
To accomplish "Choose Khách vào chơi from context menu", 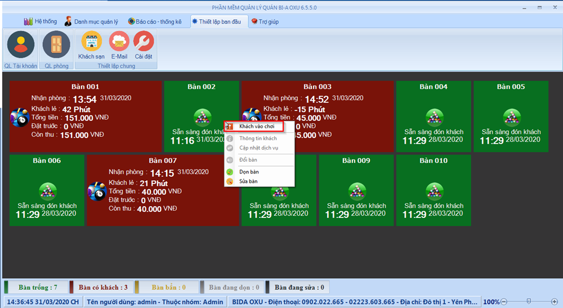I will [256, 127].
